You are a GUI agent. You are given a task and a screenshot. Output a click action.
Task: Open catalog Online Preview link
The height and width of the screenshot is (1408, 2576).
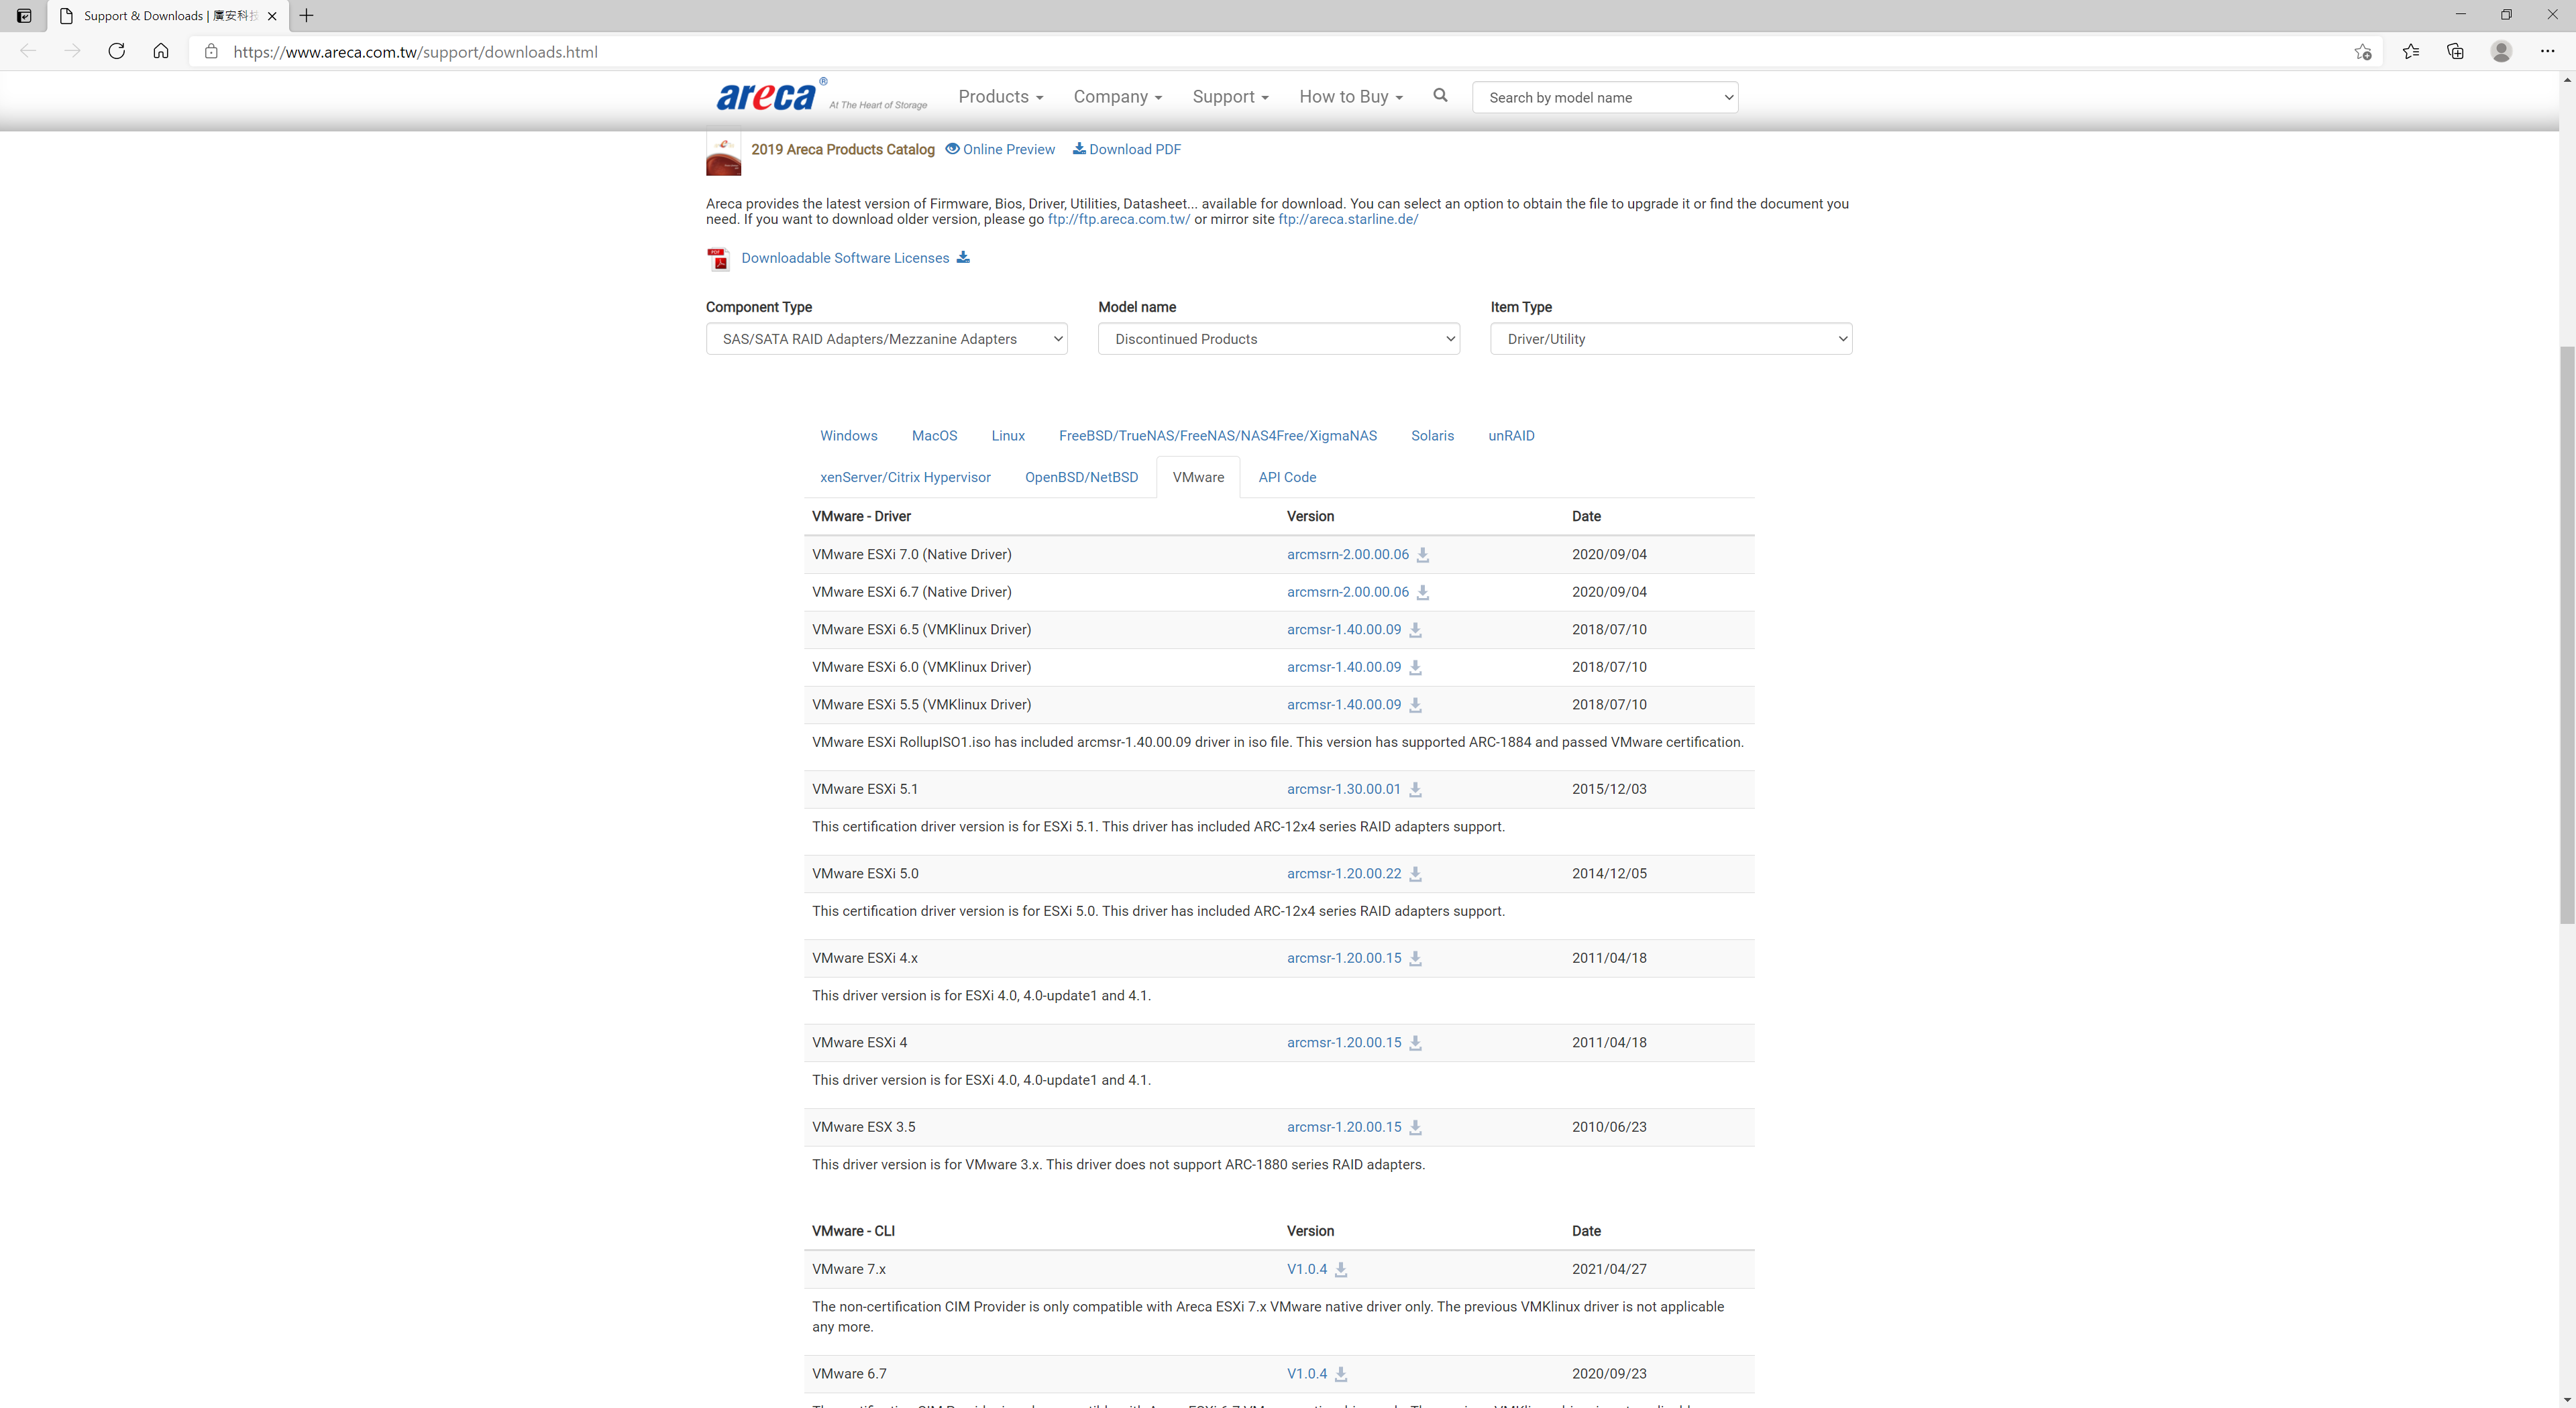click(1000, 149)
